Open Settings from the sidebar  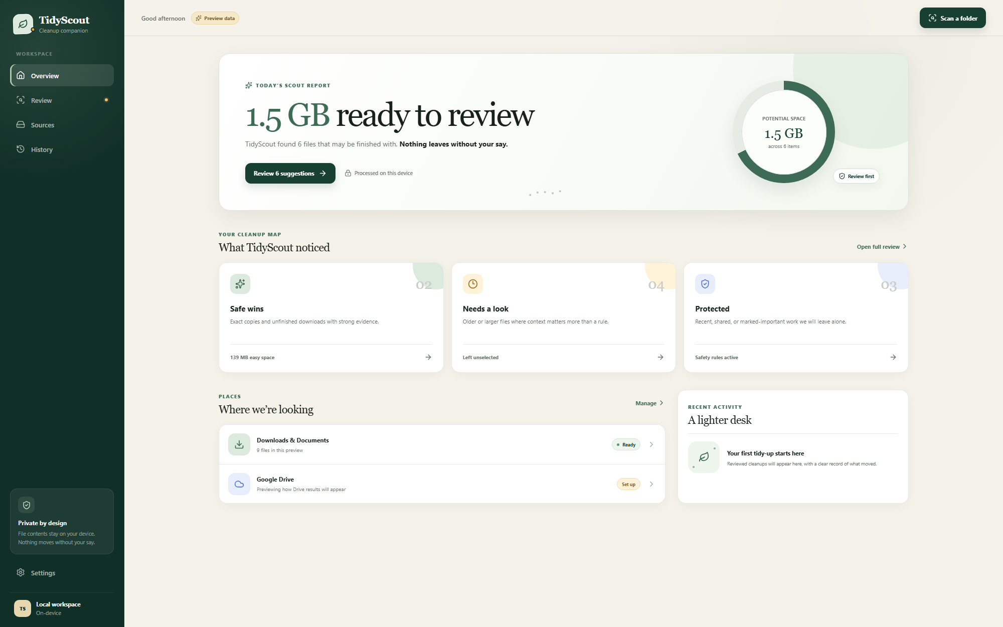[x=62, y=572]
